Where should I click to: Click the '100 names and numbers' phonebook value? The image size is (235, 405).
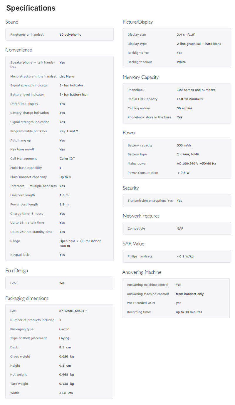pos(196,90)
